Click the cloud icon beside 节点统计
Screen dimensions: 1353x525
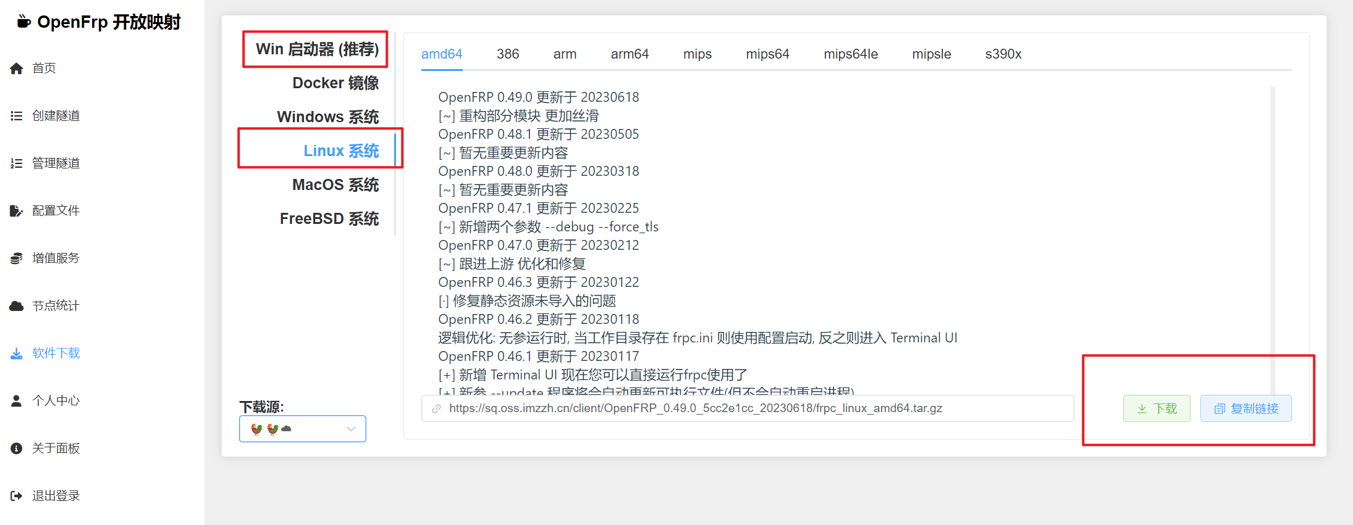[17, 306]
